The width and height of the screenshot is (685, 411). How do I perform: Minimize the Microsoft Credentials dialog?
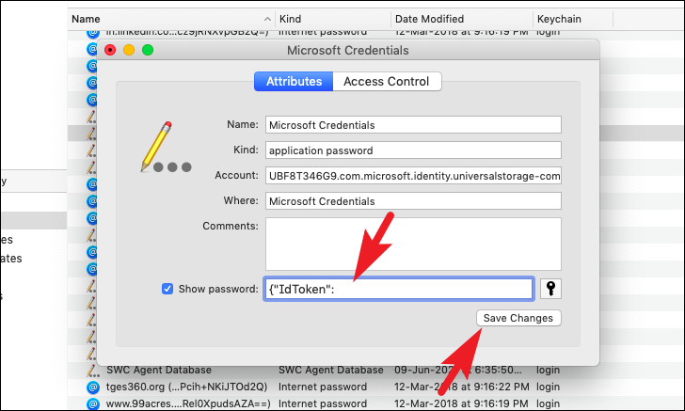[129, 50]
